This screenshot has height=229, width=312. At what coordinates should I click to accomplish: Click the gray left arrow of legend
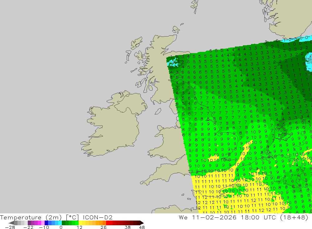[x=11, y=223]
